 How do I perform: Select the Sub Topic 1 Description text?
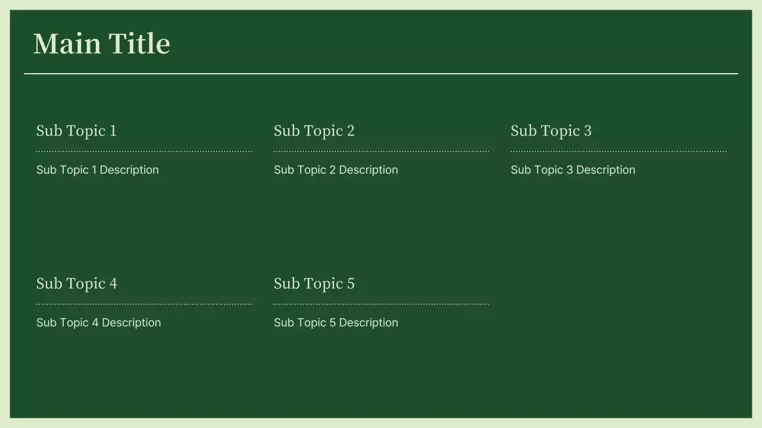click(98, 170)
